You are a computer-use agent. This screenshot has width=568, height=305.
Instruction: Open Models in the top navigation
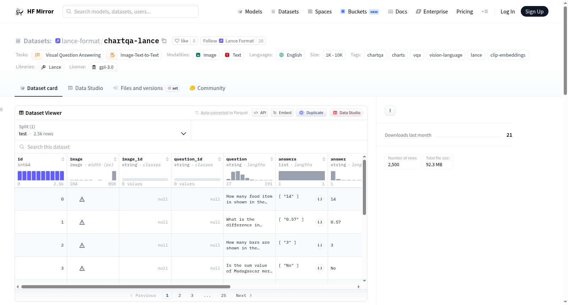tap(250, 12)
